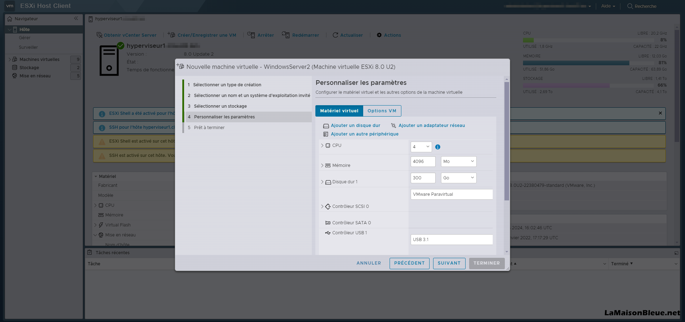Click the wizard vertical scrollbar
Image resolution: width=685 pixels, height=322 pixels.
coord(507,141)
